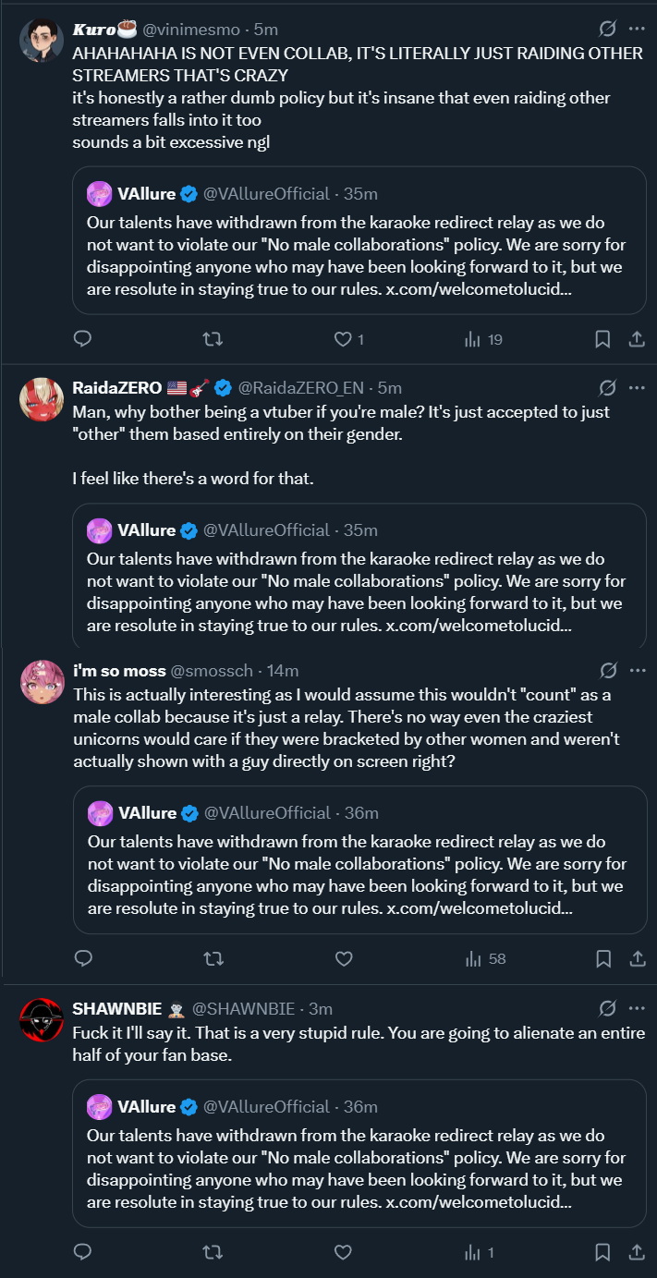Open Kuro's profile picture
The width and height of the screenshot is (657, 1278).
[41, 39]
